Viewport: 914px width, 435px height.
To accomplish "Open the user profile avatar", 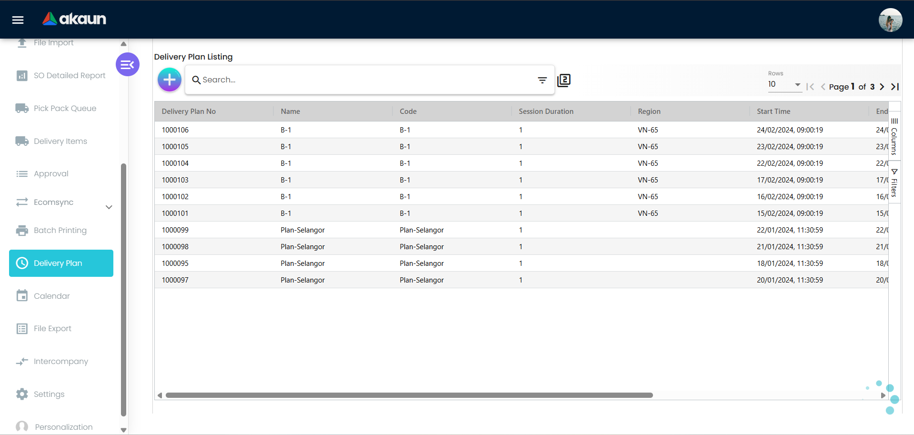I will tap(890, 20).
